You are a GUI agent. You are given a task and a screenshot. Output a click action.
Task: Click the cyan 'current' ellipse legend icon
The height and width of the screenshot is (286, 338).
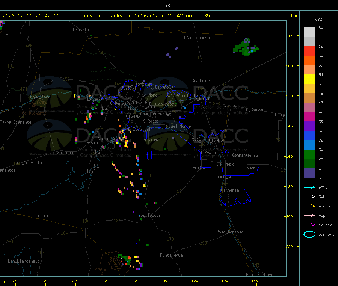coord(309,234)
